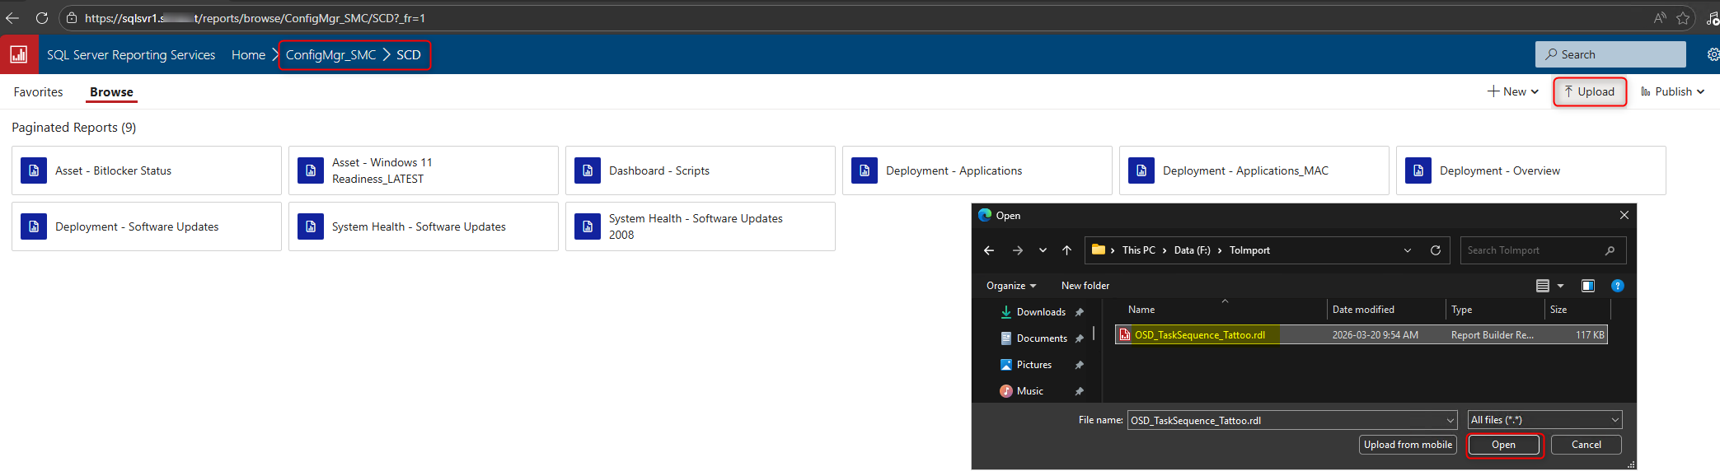This screenshot has height=476, width=1720.
Task: Refresh the ToImport folder in Open dialog
Action: [x=1435, y=250]
